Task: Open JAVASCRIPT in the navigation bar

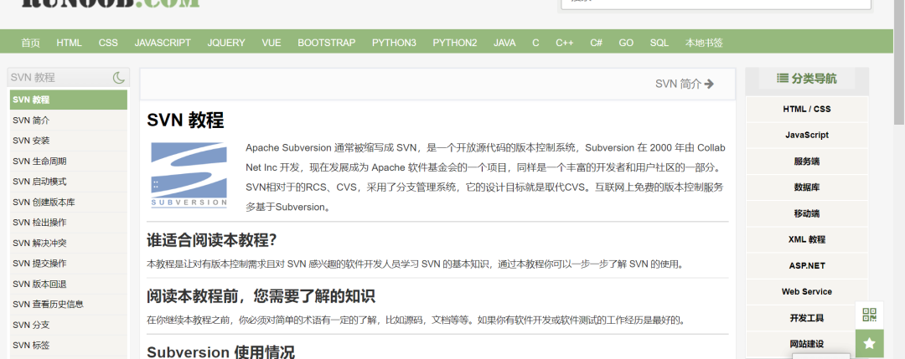Action: click(163, 43)
